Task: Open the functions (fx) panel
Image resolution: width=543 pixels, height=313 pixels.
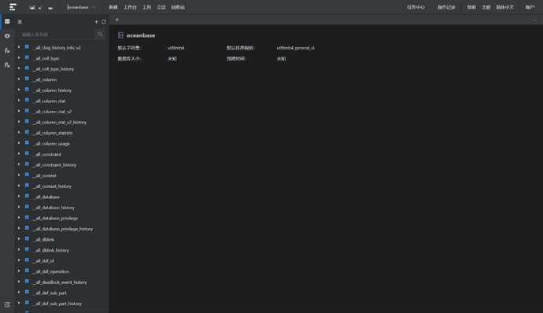Action: [x=7, y=50]
